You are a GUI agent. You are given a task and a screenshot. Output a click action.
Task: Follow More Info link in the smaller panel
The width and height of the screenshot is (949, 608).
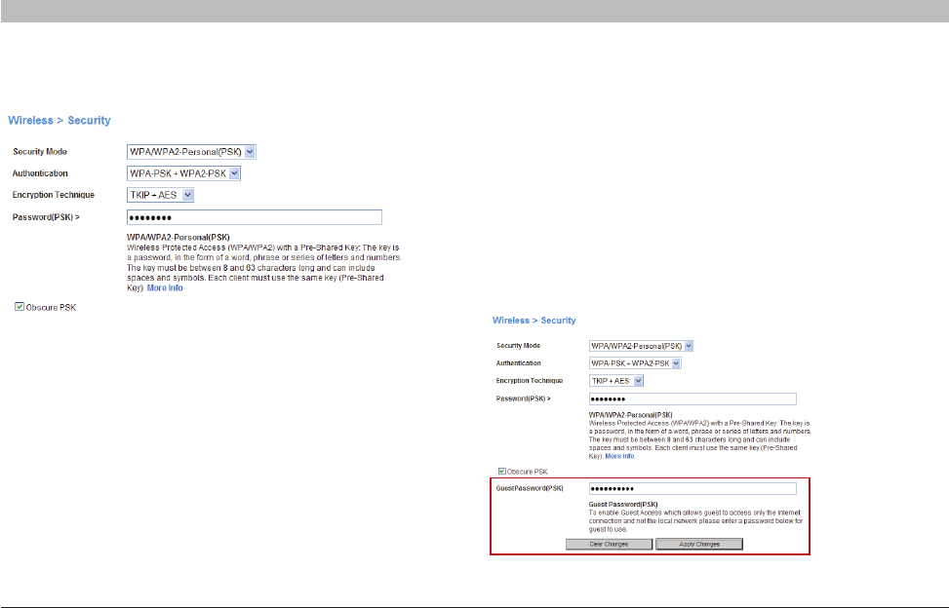[619, 456]
